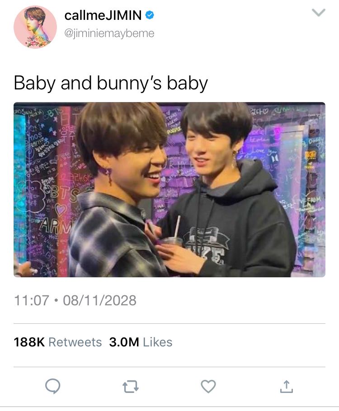Tap the retweet arrows icon
The image size is (339, 411).
point(131,387)
